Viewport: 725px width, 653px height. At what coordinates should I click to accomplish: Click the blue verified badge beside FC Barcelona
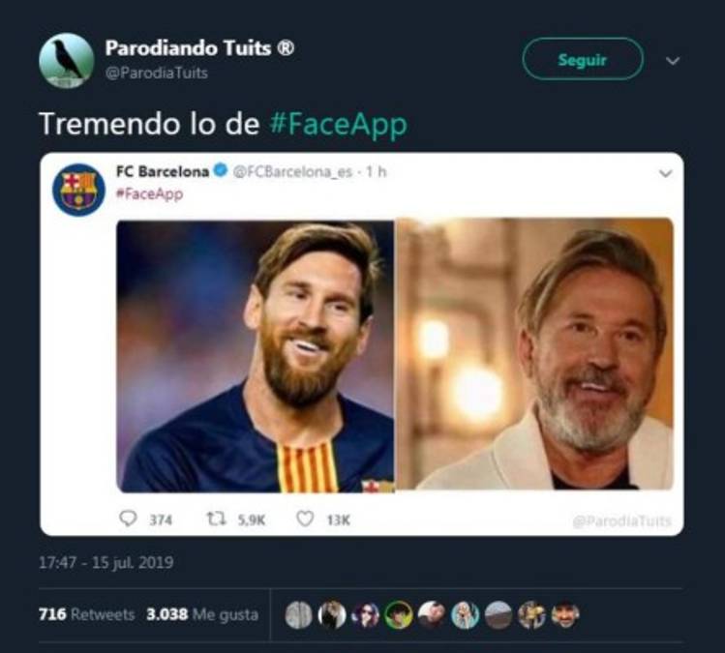(221, 172)
